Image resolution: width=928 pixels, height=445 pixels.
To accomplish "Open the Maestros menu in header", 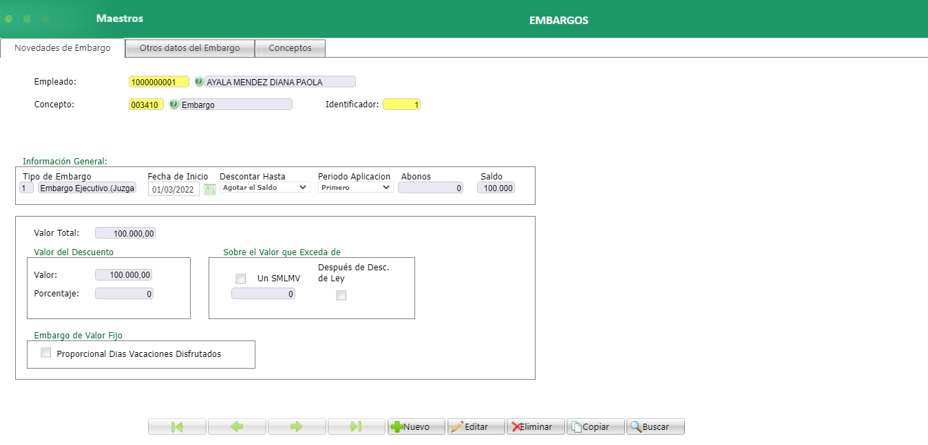I will (120, 19).
